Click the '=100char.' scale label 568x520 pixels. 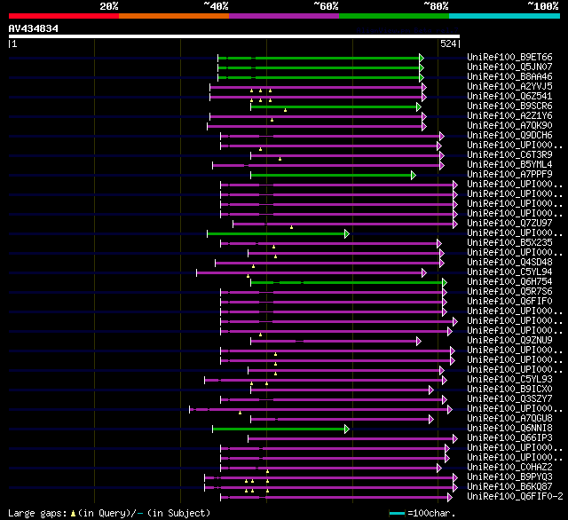(x=431, y=513)
